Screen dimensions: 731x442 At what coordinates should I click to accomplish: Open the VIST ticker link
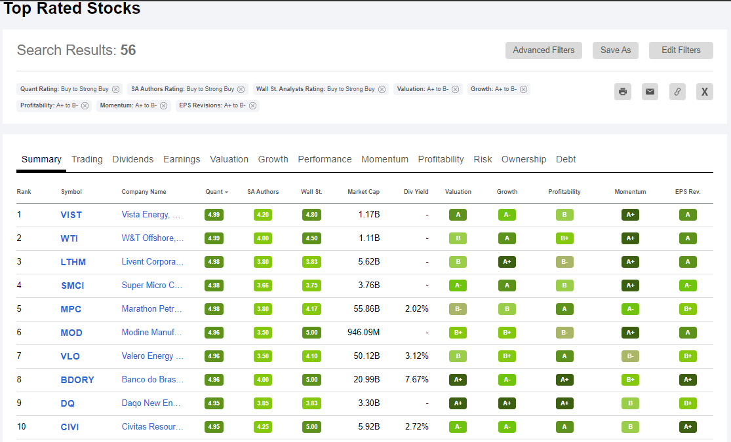[71, 215]
